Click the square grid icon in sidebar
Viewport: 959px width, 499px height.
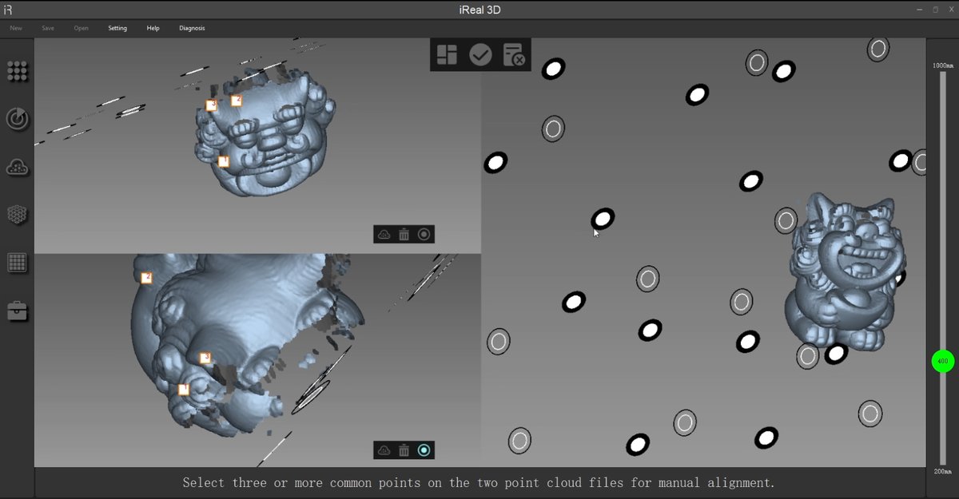[18, 263]
